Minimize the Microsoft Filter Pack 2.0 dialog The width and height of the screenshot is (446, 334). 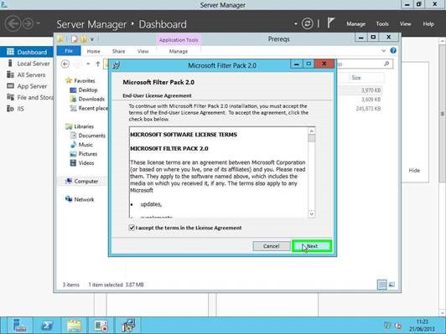[x=296, y=64]
